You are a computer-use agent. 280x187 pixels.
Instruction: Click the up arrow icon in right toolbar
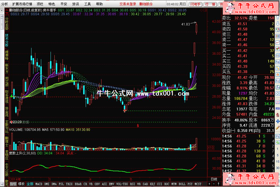click(278, 18)
